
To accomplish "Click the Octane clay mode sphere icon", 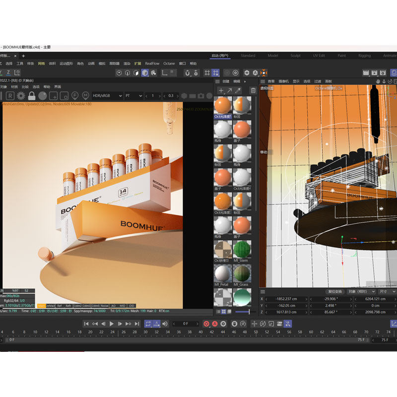I will pyautogui.click(x=43, y=96).
